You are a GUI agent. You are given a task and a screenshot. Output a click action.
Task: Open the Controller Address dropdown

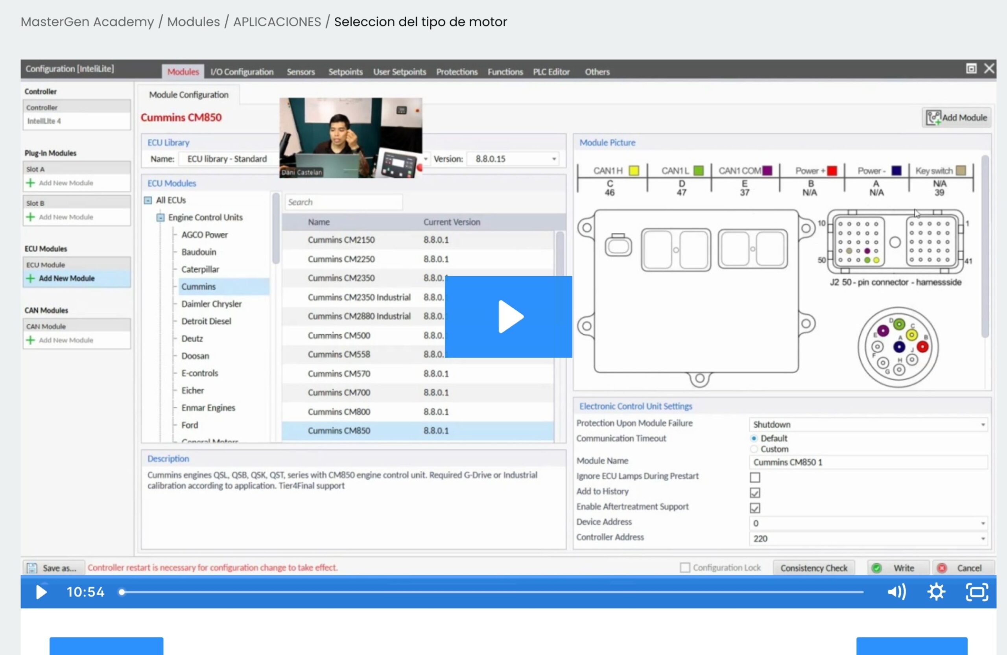click(x=983, y=539)
